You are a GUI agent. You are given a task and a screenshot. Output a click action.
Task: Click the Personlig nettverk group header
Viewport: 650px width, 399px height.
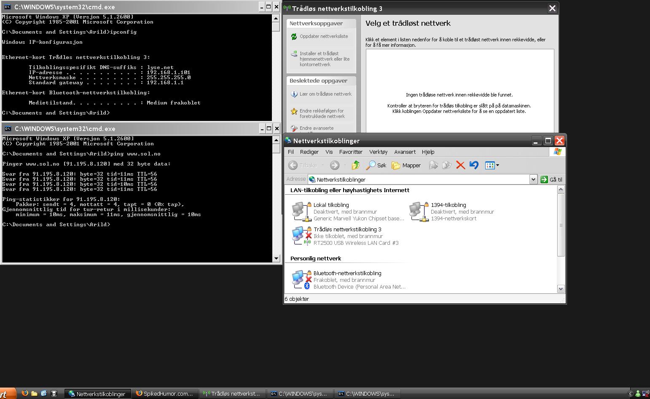(x=316, y=258)
